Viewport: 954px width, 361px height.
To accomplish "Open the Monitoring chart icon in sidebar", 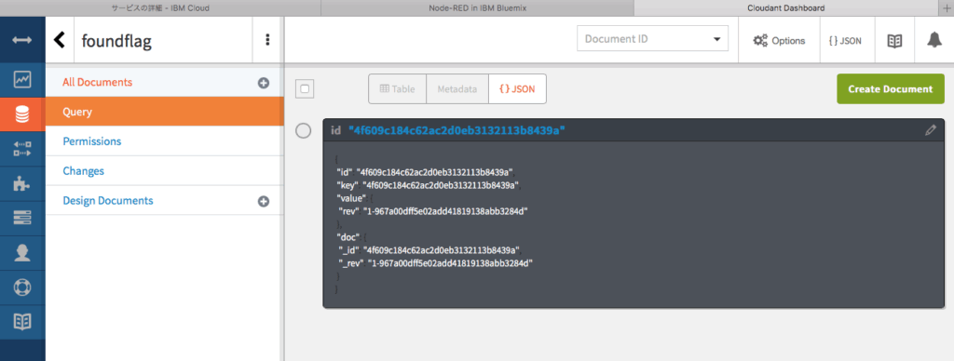I will tap(22, 79).
